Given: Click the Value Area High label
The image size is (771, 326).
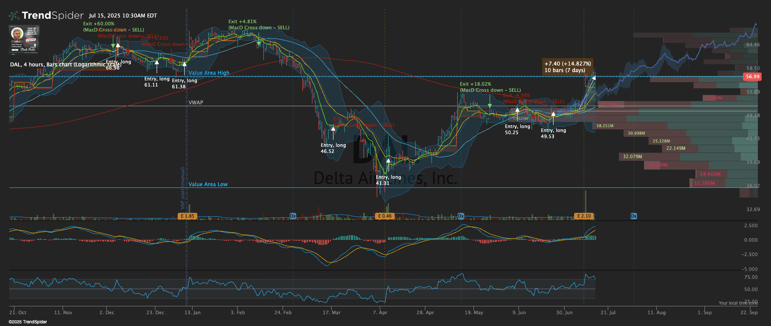Looking at the screenshot, I should [x=209, y=73].
